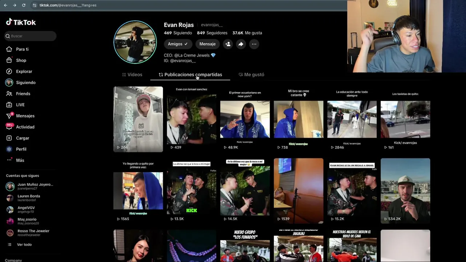
Task: Click the site info icon in address bar
Action: coord(34,5)
